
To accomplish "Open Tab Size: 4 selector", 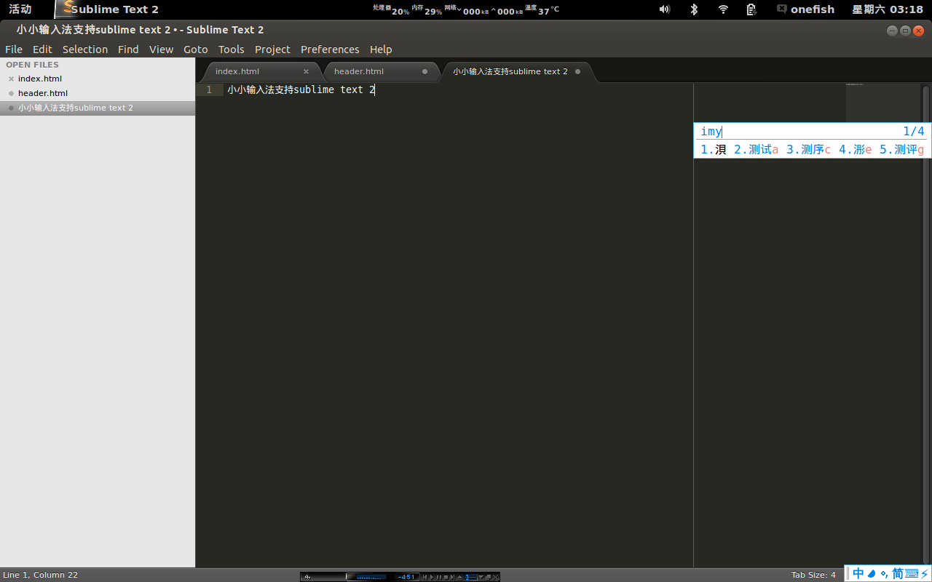I will pos(813,575).
